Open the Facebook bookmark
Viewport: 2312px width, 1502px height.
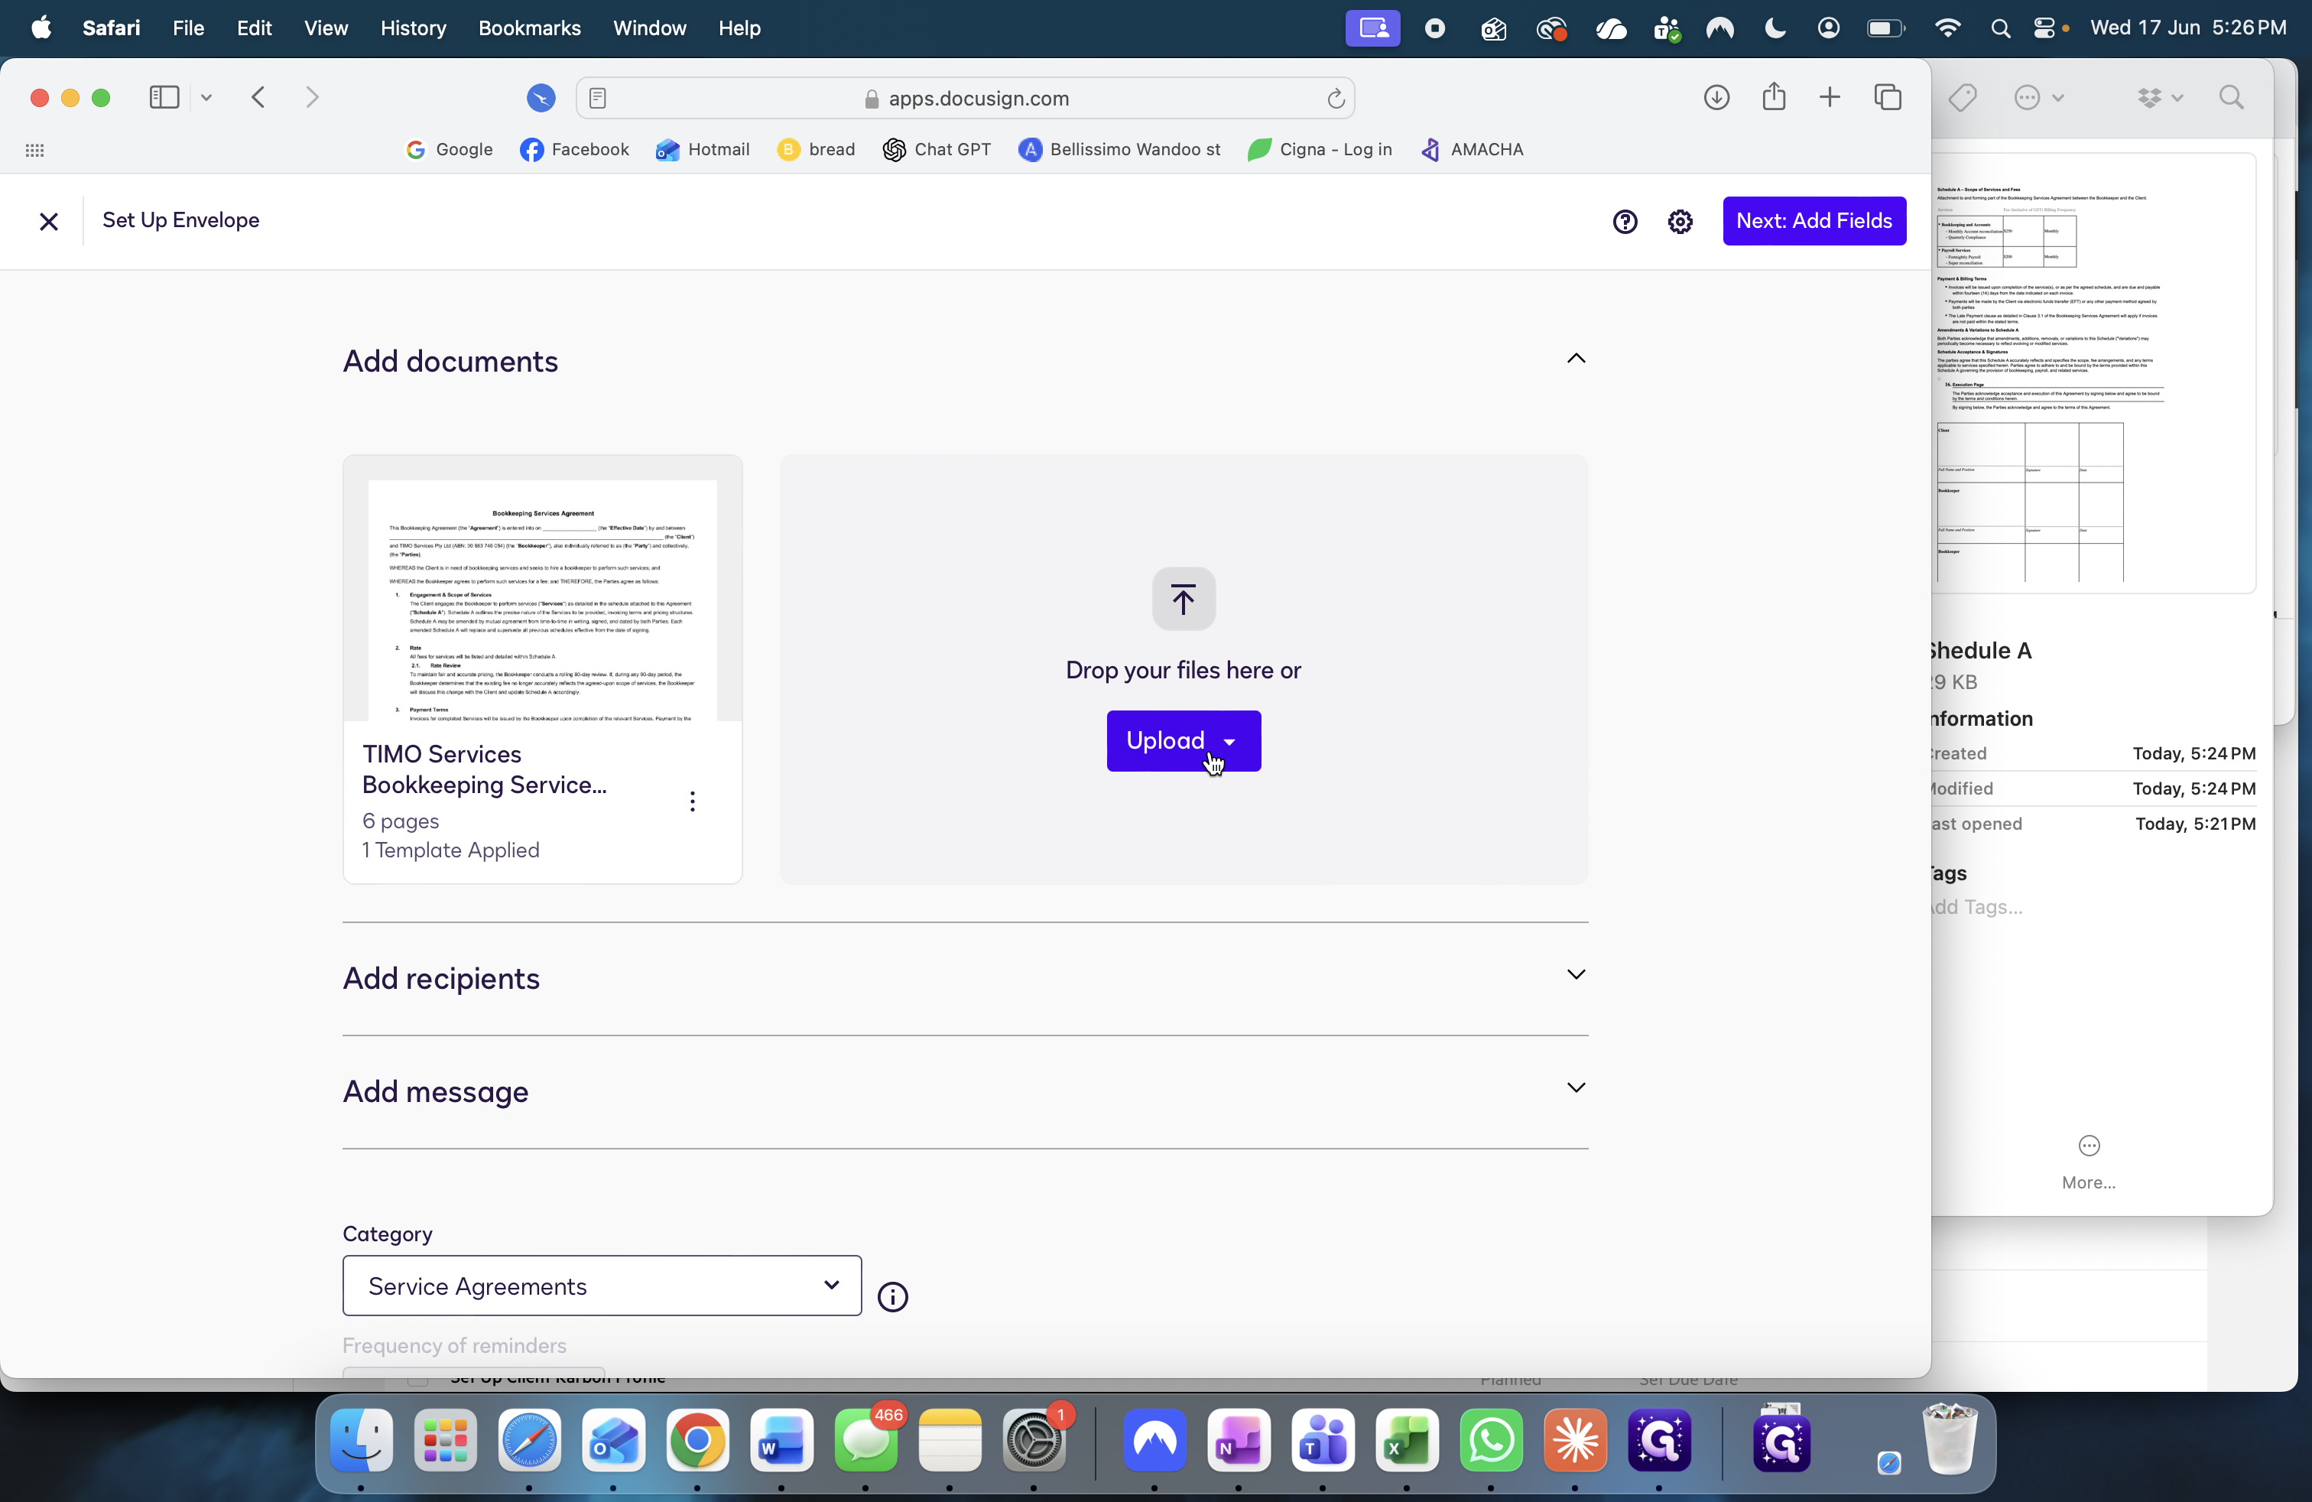[574, 150]
